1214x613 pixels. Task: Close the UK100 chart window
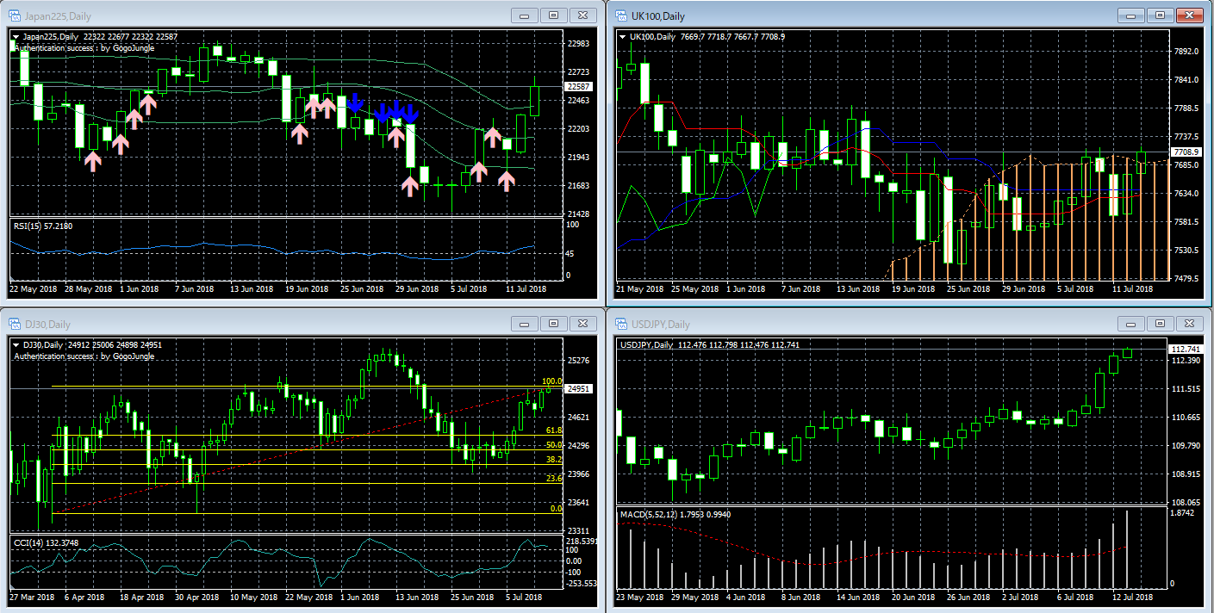click(1190, 15)
